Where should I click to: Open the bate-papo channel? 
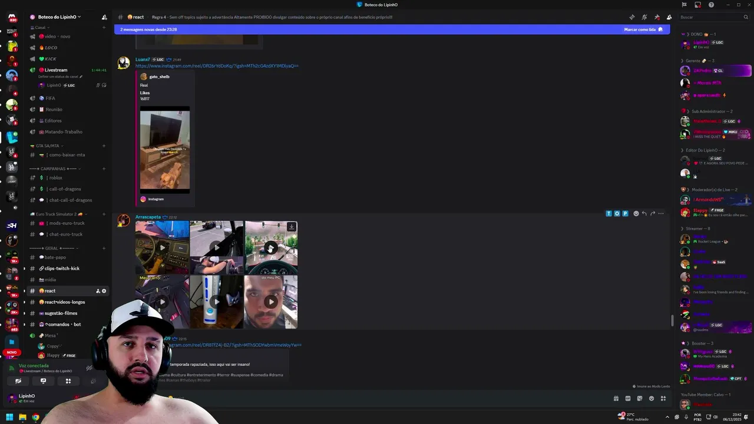[x=68, y=257]
